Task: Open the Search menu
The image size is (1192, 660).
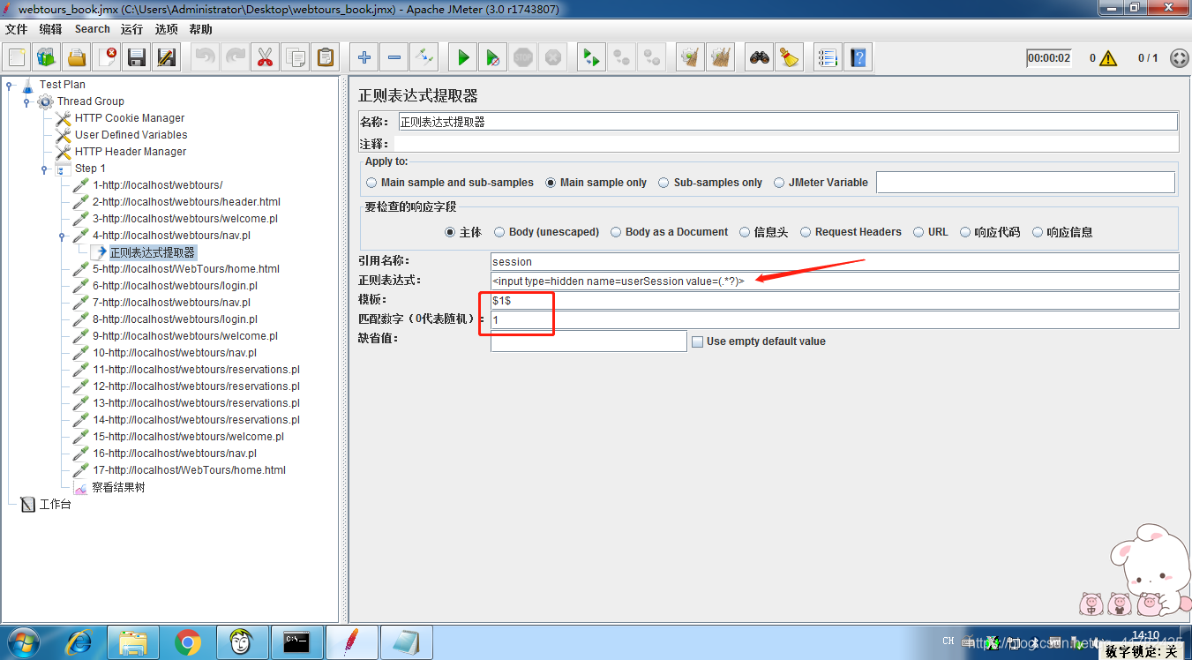Action: 93,29
